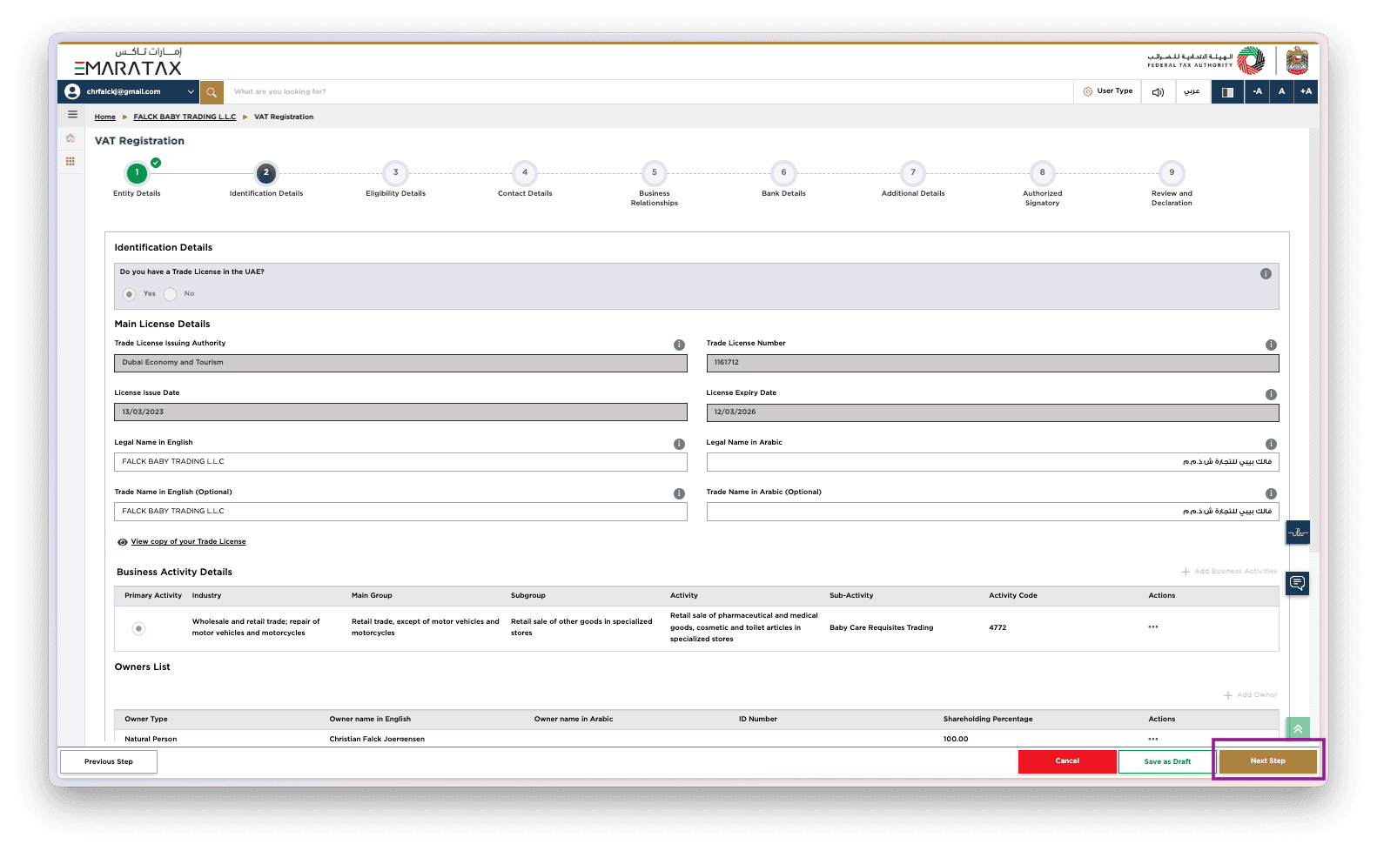The height and width of the screenshot is (851, 1377).
Task: Toggle the text-to-speech speaker icon
Action: click(1158, 91)
